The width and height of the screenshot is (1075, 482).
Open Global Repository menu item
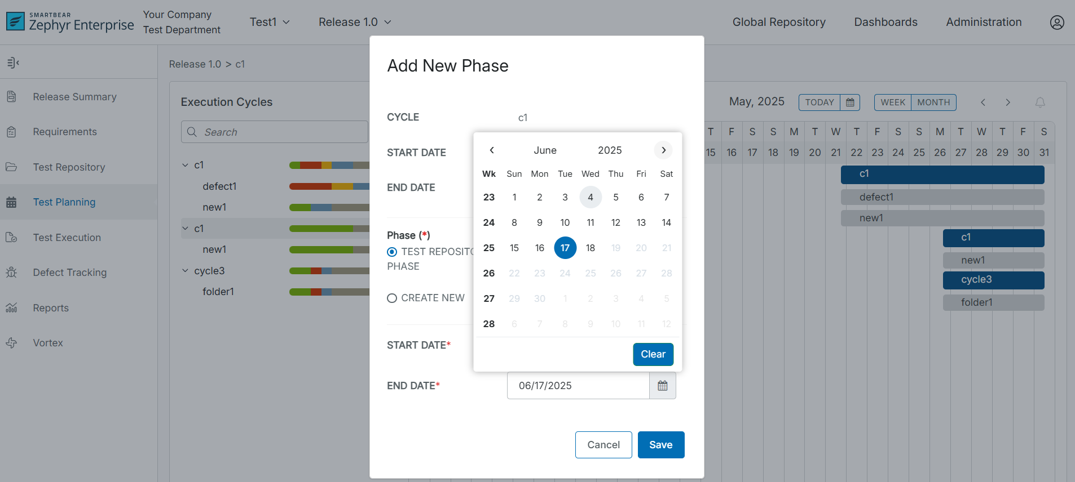point(779,22)
